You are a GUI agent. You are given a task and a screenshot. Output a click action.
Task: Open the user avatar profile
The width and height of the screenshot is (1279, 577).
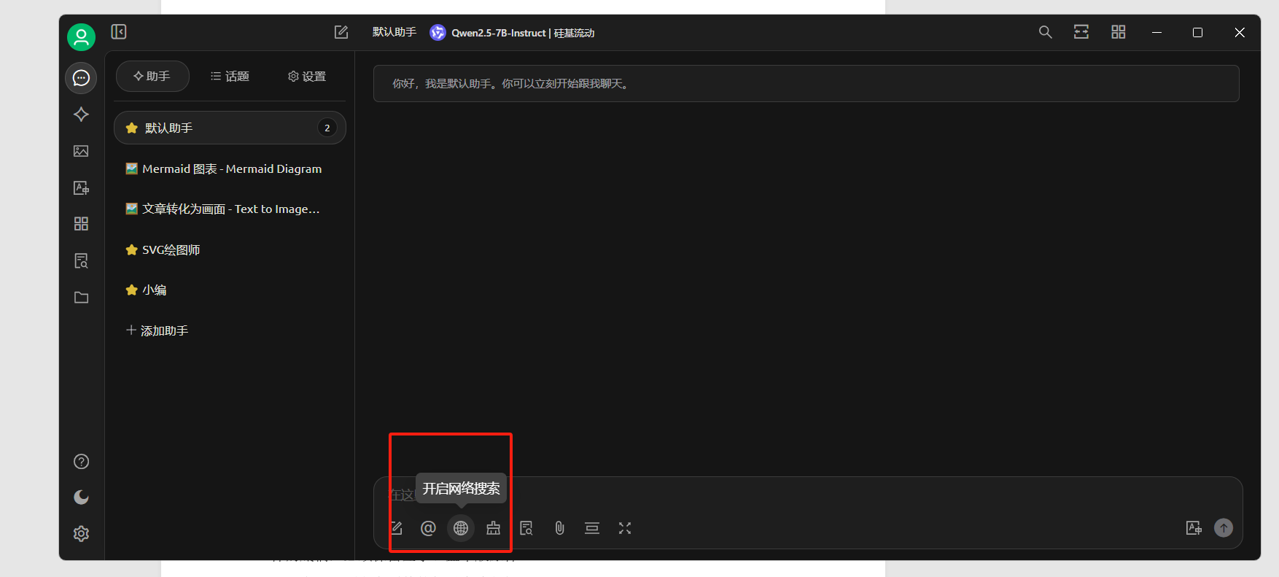(x=81, y=36)
